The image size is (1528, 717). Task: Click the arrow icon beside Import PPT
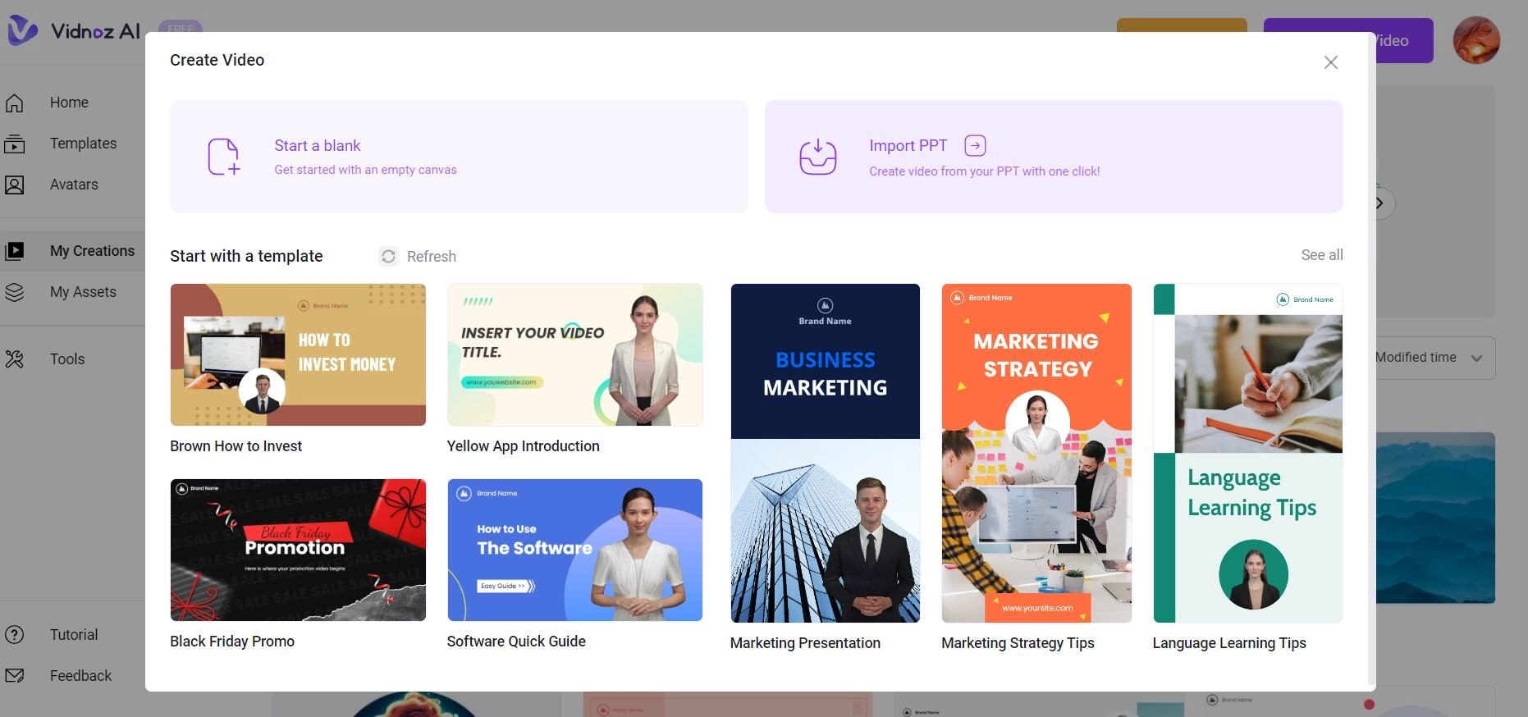(975, 146)
